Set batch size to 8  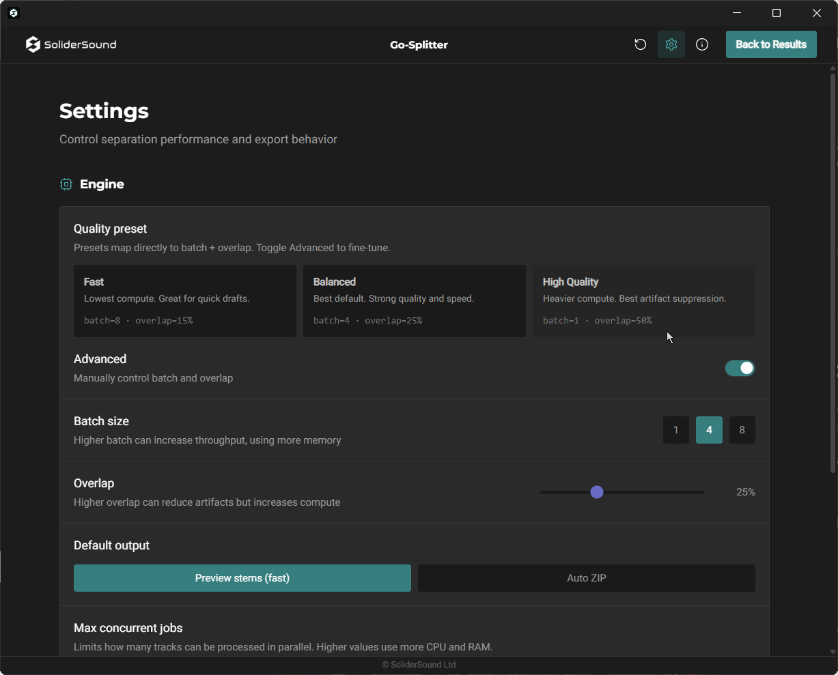coord(742,430)
